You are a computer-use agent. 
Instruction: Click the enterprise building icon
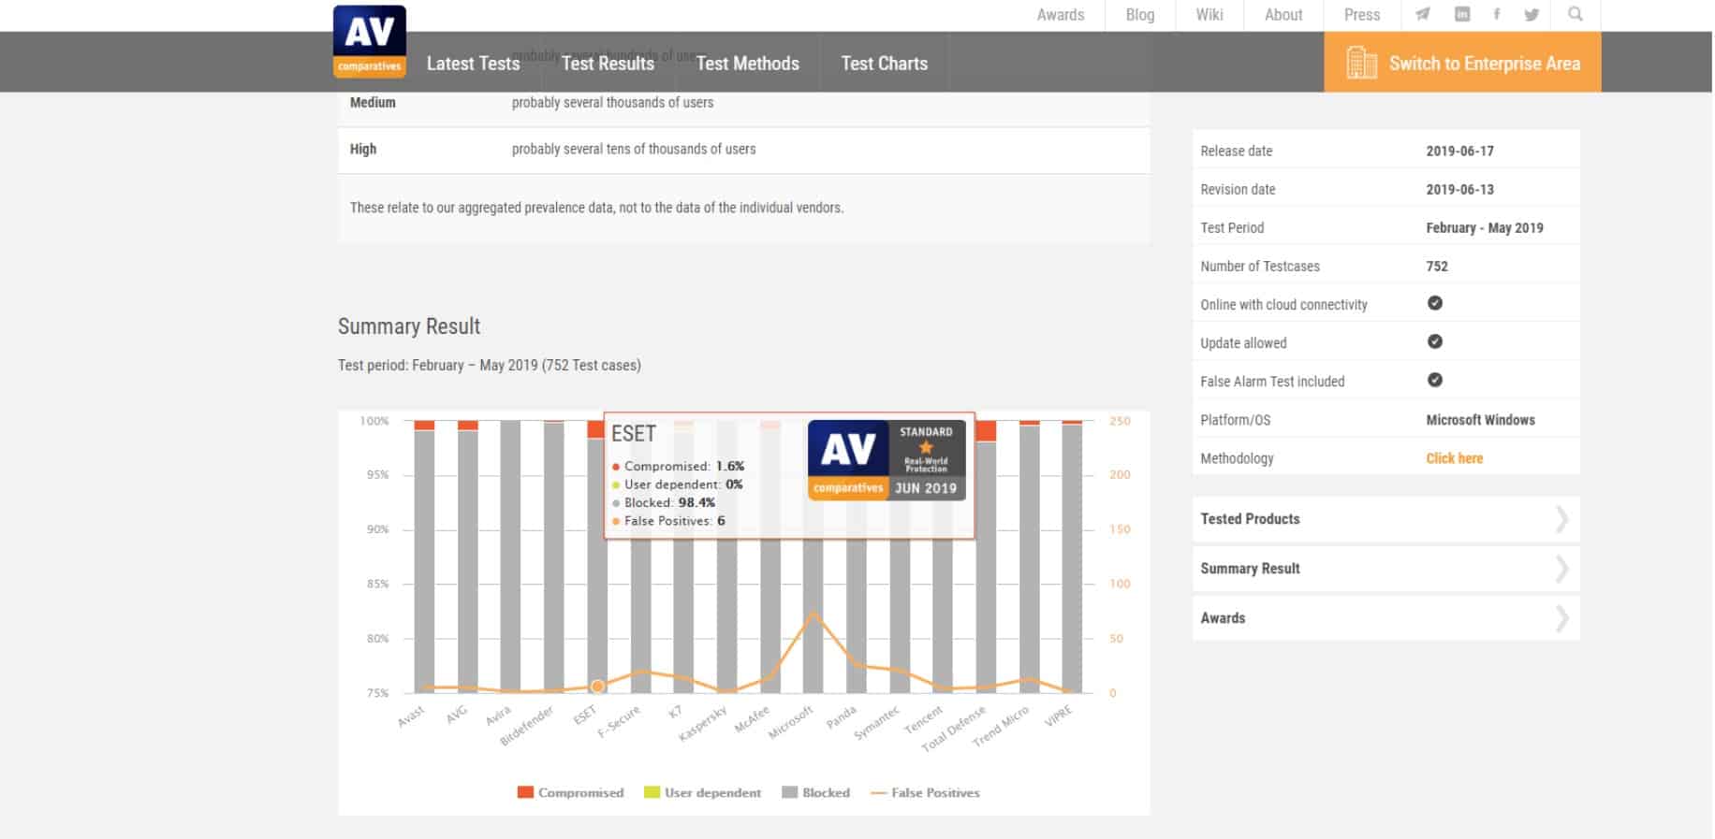[x=1361, y=63]
